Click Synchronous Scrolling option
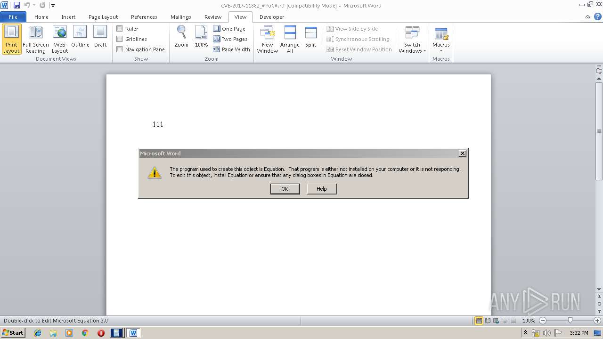 pyautogui.click(x=358, y=39)
